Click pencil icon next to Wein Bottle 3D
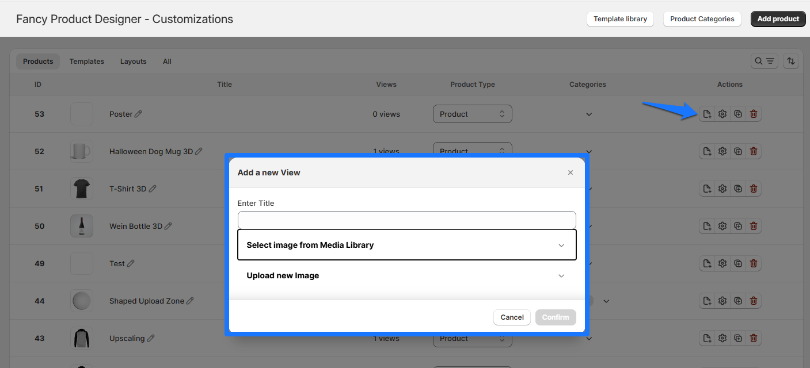The height and width of the screenshot is (368, 810). 169,226
